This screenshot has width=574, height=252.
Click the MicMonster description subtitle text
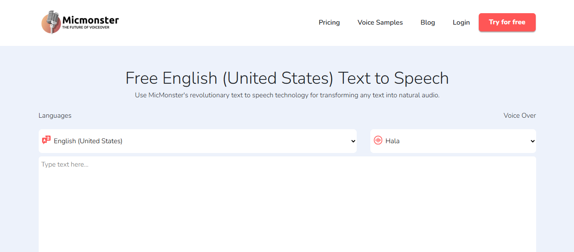[x=287, y=95]
